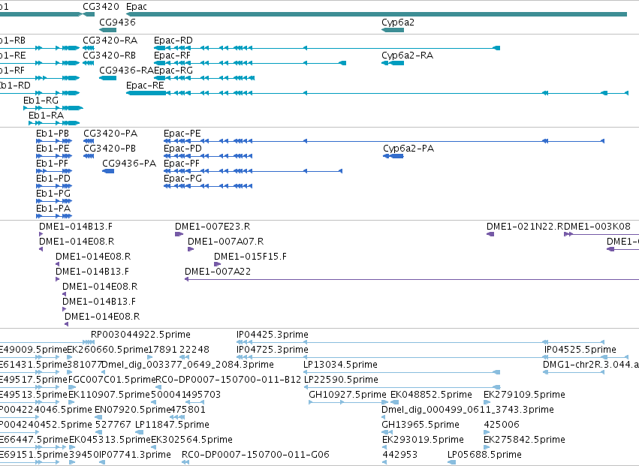Open the CG3420-RA transcript label
Screen dimensions: 639x466
110,41
